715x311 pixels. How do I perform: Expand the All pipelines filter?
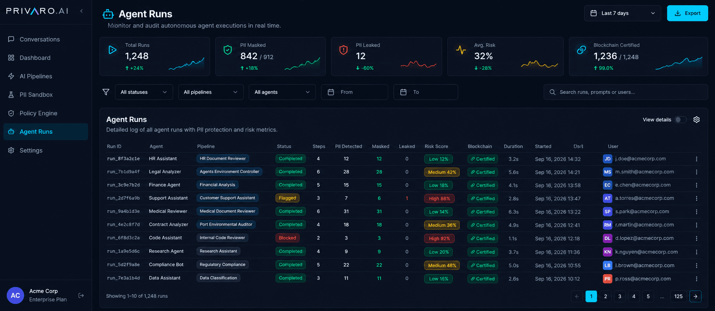[211, 92]
